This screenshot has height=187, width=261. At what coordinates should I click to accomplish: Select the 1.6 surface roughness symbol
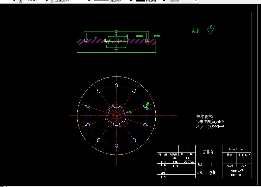(x=211, y=29)
